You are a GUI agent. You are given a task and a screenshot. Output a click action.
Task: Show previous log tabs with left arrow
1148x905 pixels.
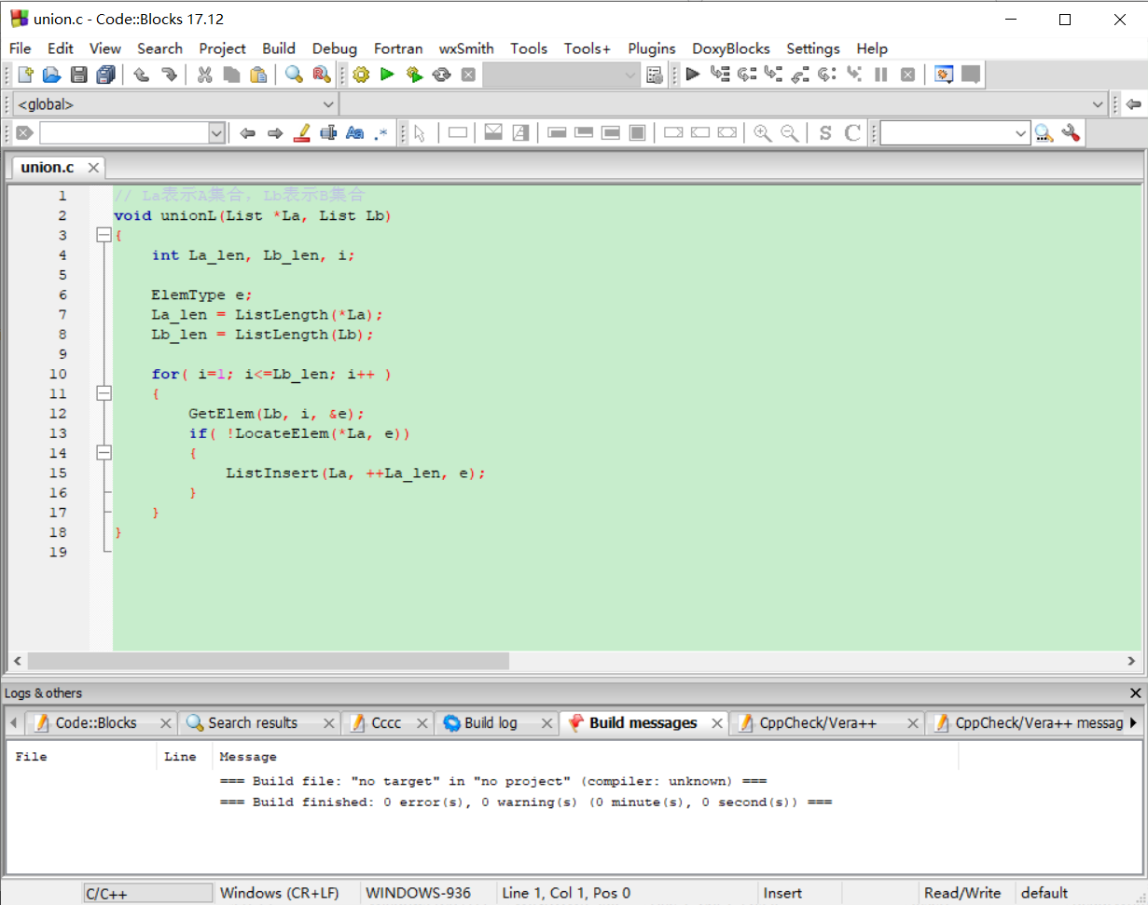14,722
